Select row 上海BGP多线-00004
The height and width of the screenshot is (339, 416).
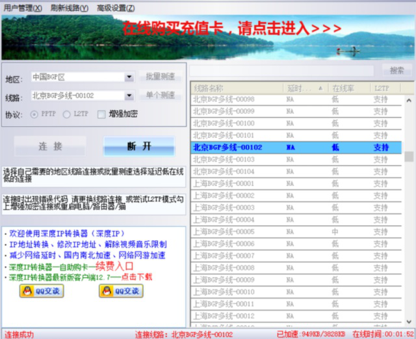(x=296, y=220)
